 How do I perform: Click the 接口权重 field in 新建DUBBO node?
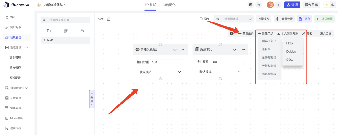coord(167,62)
